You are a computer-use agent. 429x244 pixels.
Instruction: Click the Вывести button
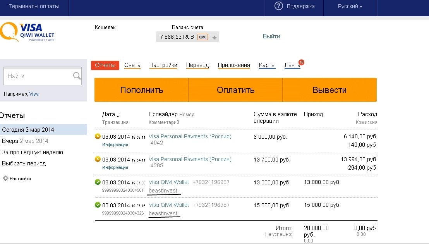(329, 90)
